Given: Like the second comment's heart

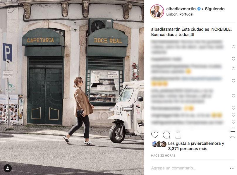Looking at the screenshot, I should click(233, 59).
